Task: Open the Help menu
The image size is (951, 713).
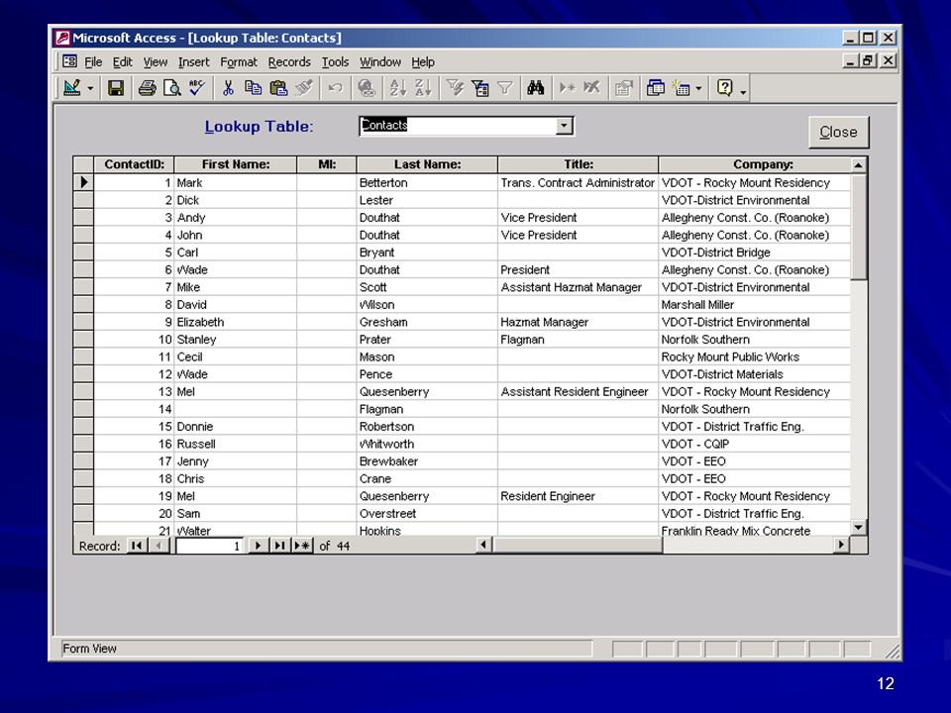Action: (x=423, y=61)
